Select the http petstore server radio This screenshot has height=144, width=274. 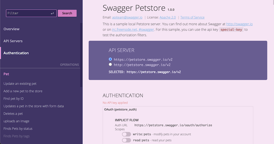click(x=110, y=65)
